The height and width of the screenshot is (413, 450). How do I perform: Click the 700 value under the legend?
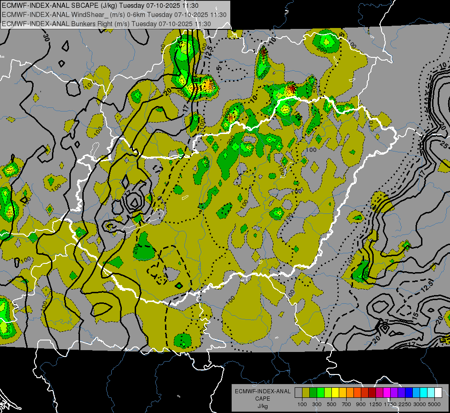coord(347,404)
